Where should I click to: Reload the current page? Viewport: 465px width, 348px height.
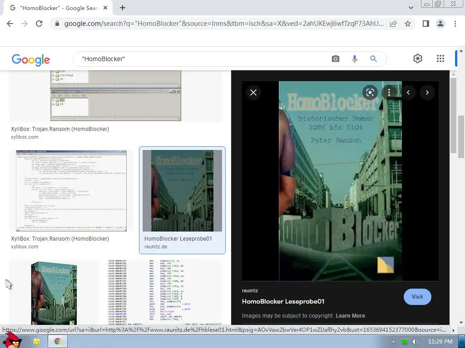tap(39, 24)
